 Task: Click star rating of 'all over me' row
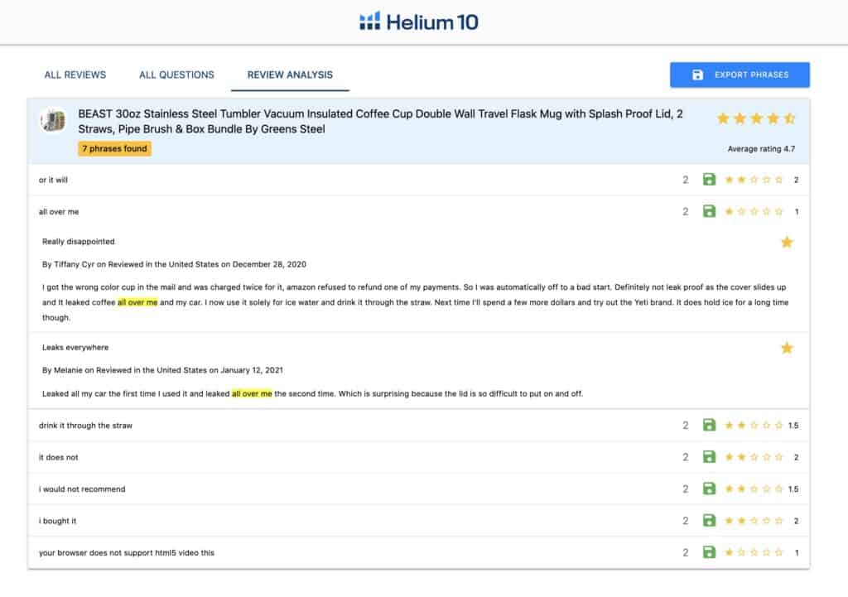tap(754, 211)
